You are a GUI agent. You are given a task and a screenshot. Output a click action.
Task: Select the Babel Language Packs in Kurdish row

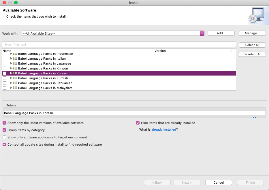pyautogui.click(x=119, y=78)
